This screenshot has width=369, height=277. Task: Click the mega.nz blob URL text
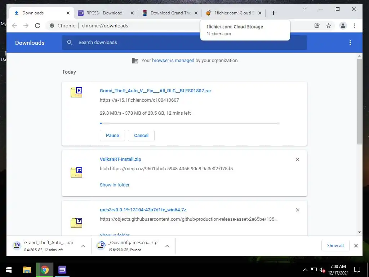click(x=166, y=169)
